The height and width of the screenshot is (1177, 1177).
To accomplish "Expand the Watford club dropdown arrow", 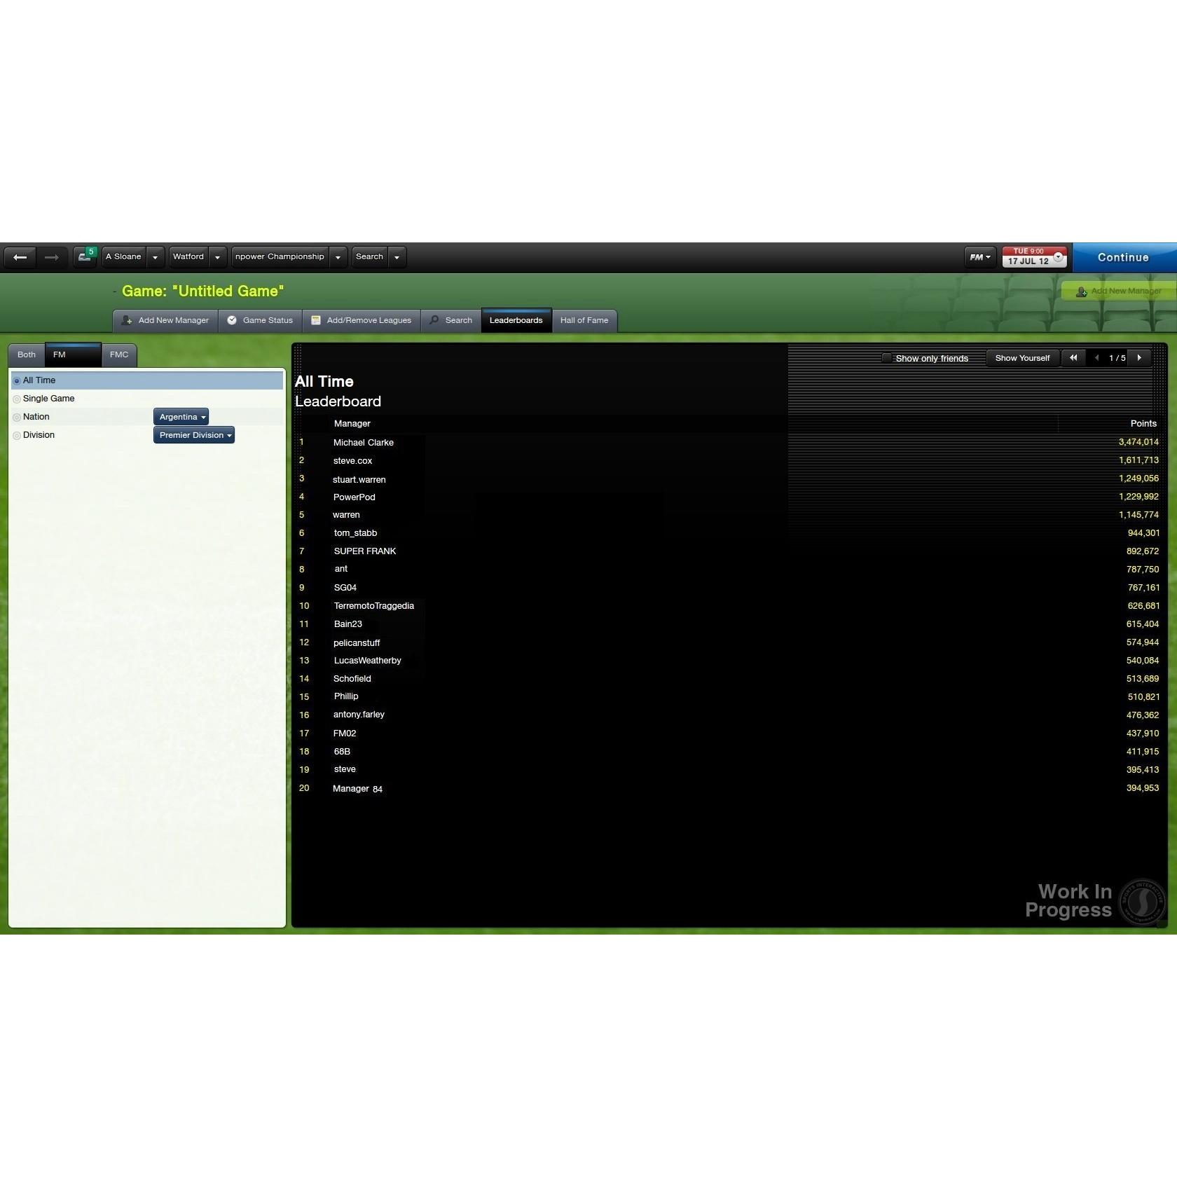I will pyautogui.click(x=217, y=257).
